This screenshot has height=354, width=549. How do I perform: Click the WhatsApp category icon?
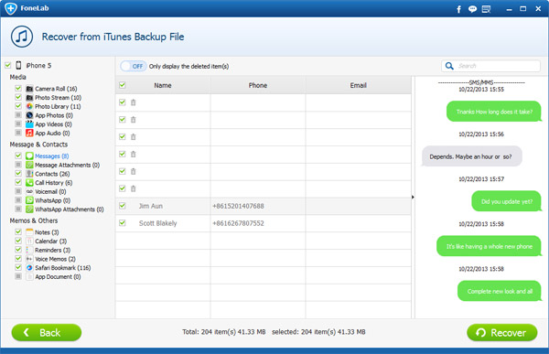(29, 200)
